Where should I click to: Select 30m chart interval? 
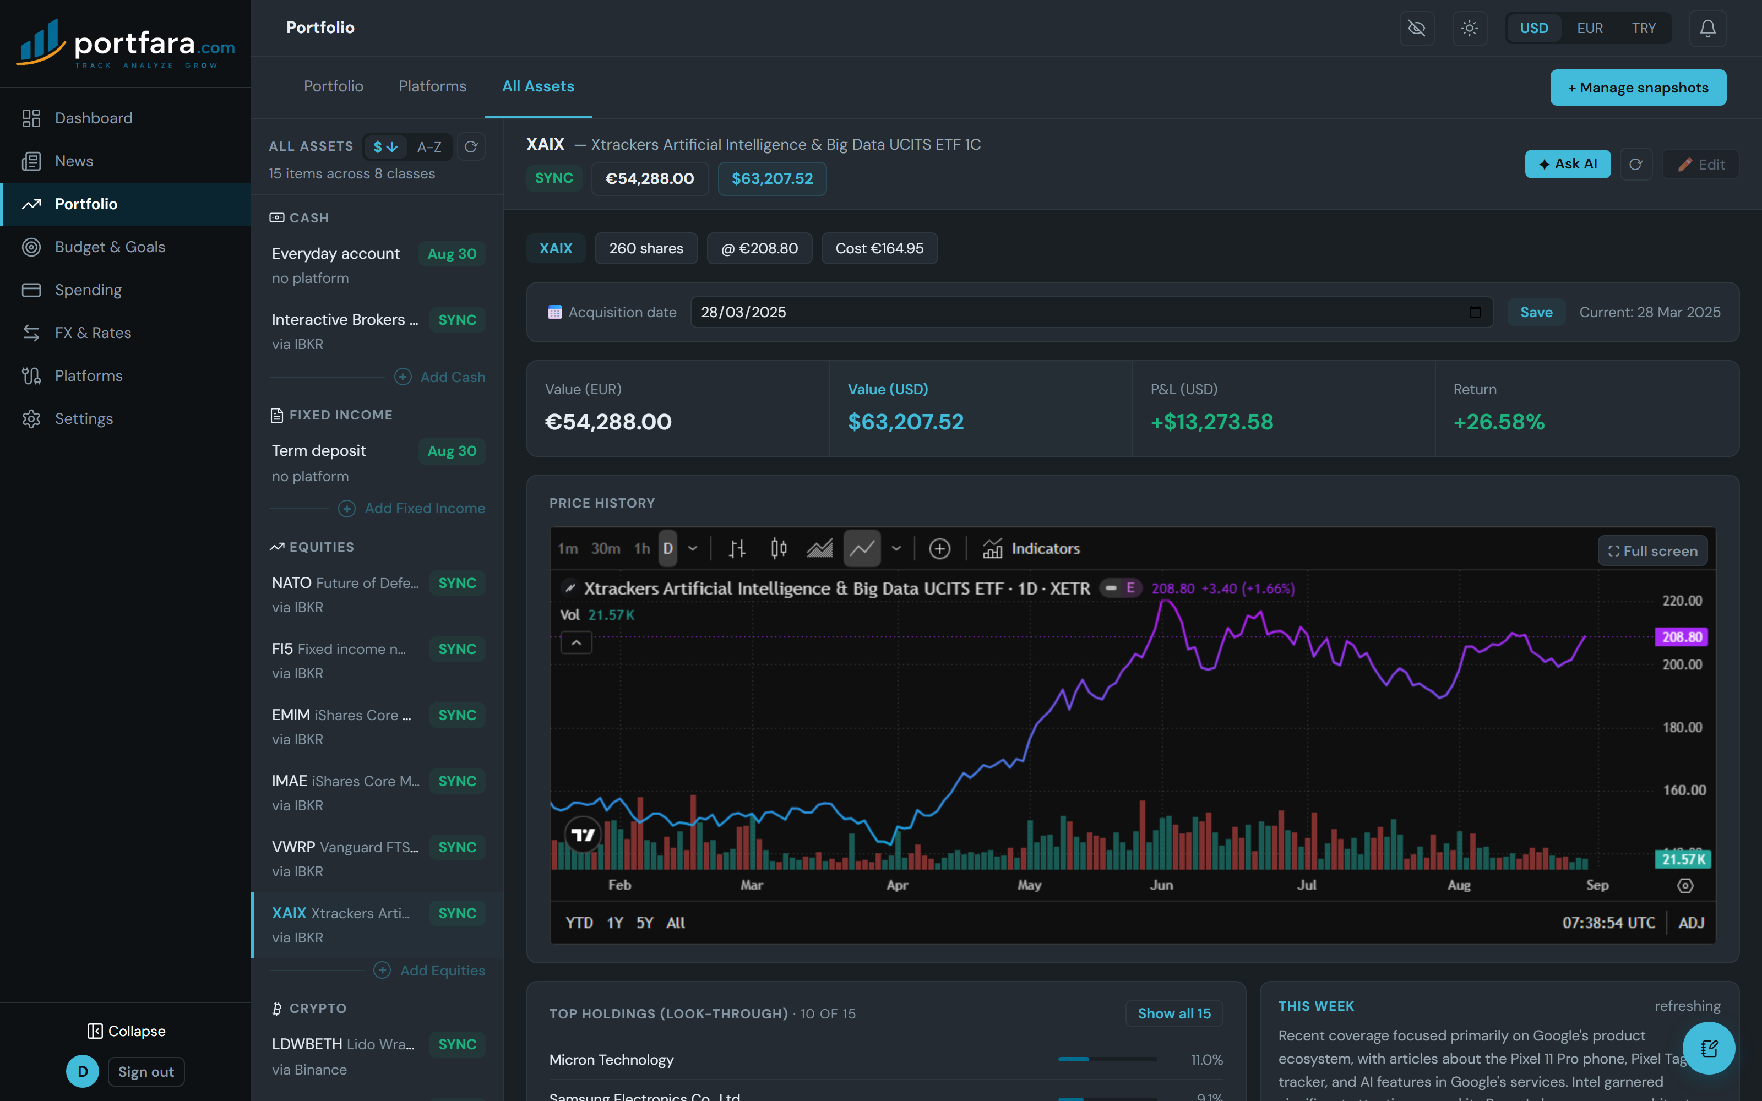click(605, 548)
